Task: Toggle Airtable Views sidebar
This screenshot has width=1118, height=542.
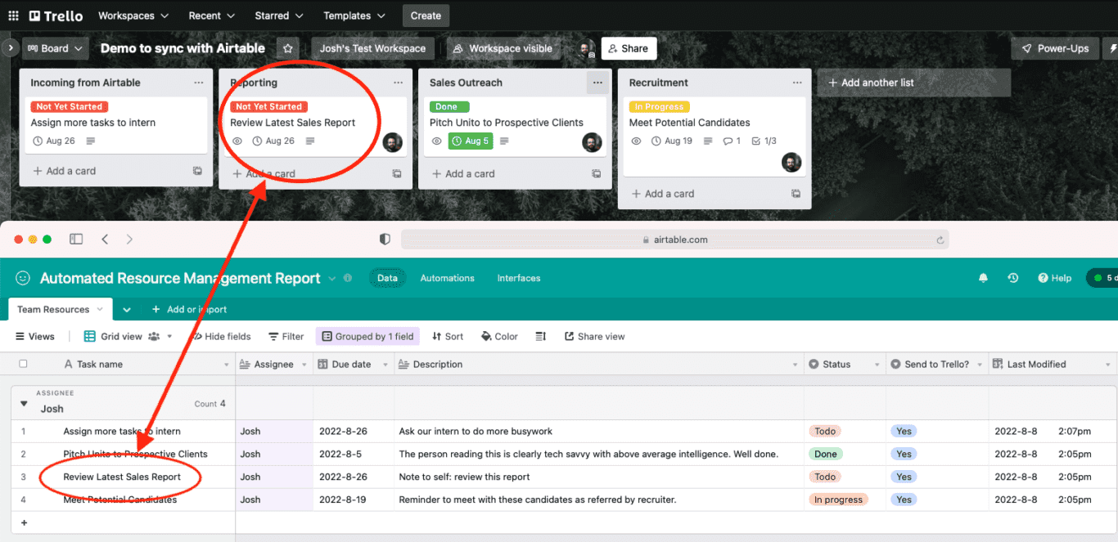Action: tap(35, 336)
